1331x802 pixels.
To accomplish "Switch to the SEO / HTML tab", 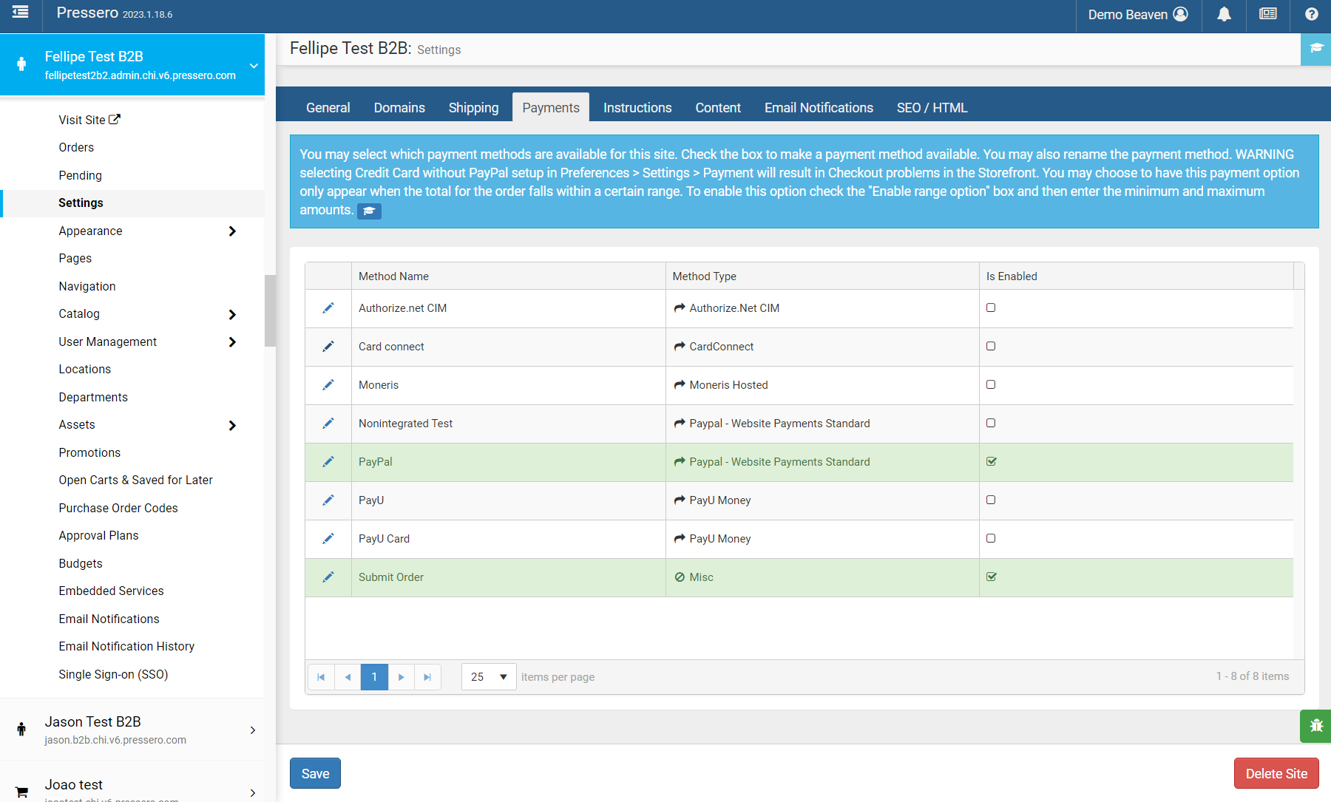I will 932,108.
